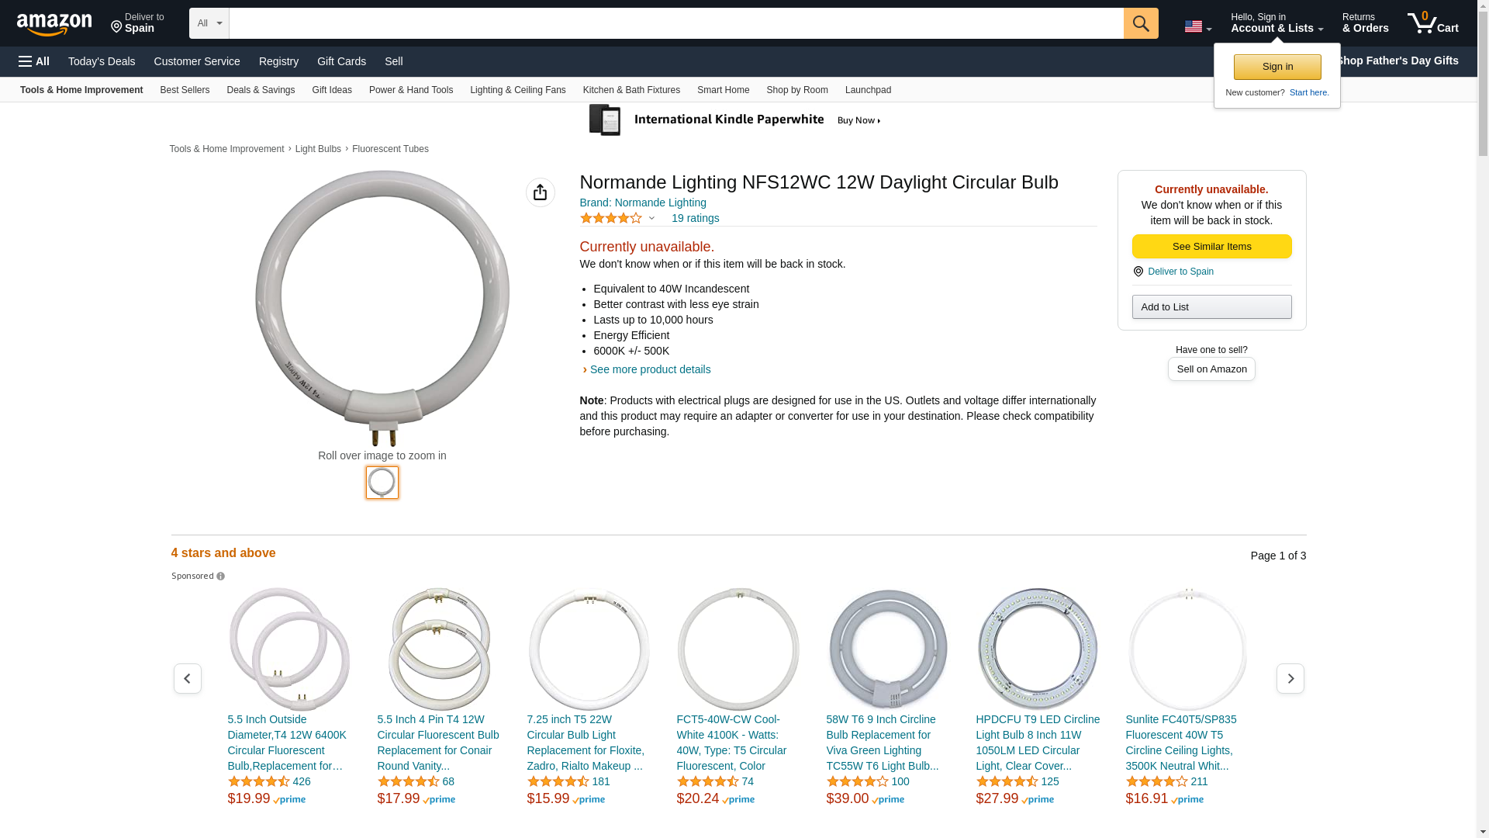
Task: Click the Amazon logo
Action: point(54,24)
